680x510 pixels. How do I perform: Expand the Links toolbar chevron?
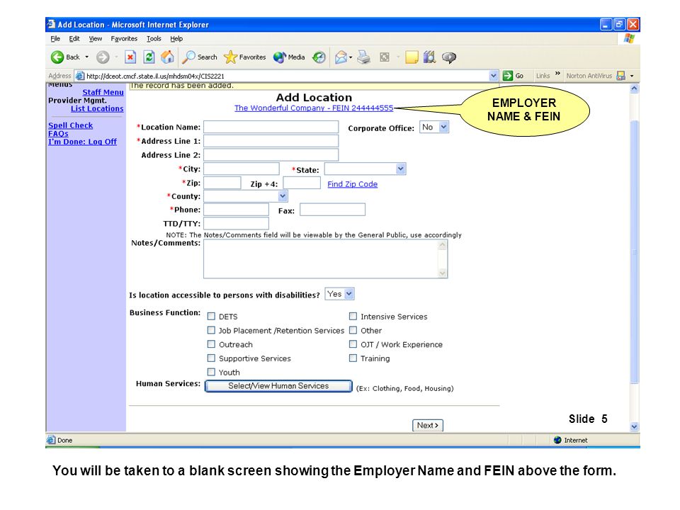tap(557, 74)
